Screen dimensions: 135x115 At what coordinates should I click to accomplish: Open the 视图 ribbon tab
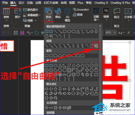click(x=72, y=3)
